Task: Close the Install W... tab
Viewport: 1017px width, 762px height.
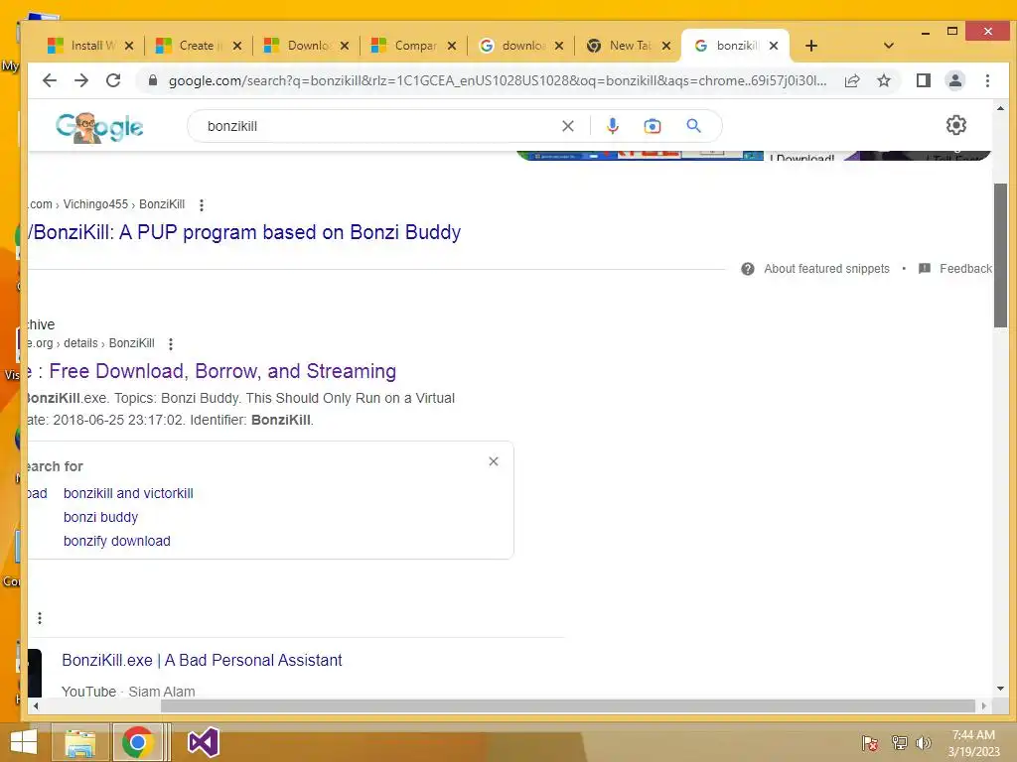Action: tap(129, 46)
